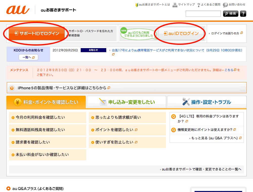The width and height of the screenshot is (253, 192).
Task: Click the notepad icon on 申し込み・変更 tab
Action: coord(103,102)
